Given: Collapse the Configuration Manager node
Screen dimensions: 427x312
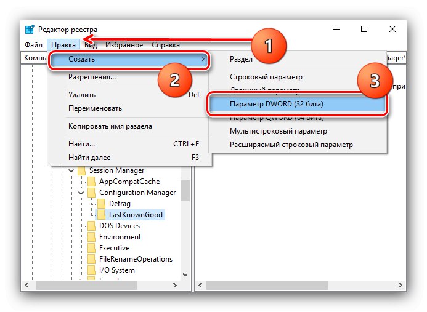Looking at the screenshot, I should pyautogui.click(x=81, y=193).
